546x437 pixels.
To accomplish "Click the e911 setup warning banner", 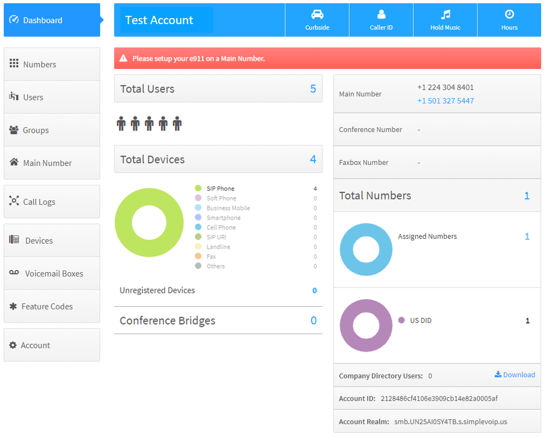I will pos(327,58).
